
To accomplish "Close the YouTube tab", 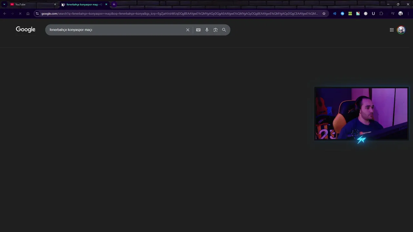I will tap(55, 4).
